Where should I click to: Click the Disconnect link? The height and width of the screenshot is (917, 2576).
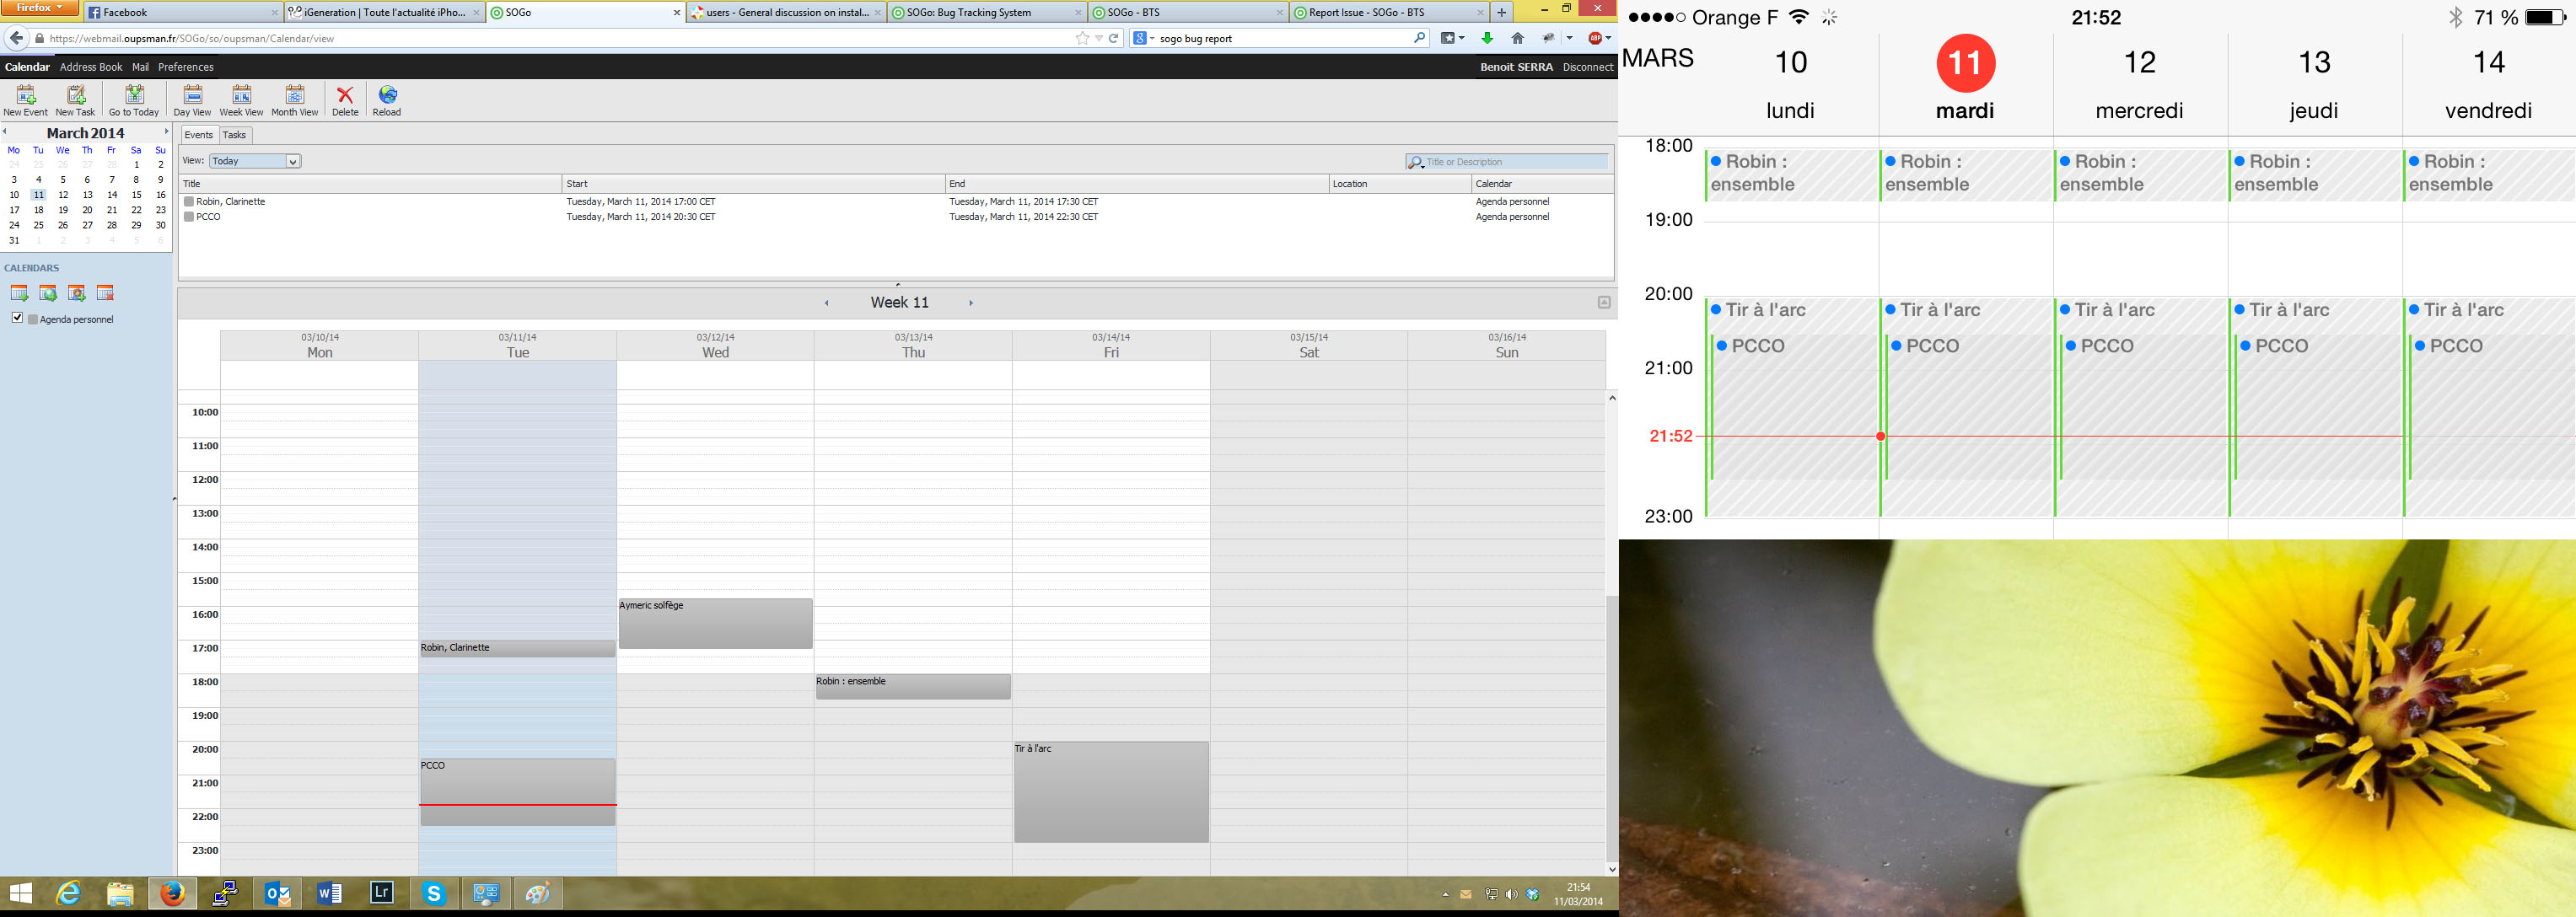(1587, 67)
